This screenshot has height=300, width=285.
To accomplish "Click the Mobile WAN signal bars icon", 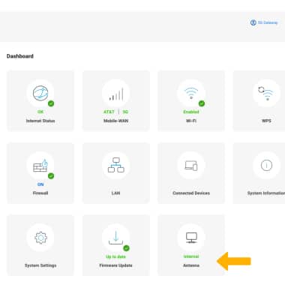I will click(x=116, y=94).
